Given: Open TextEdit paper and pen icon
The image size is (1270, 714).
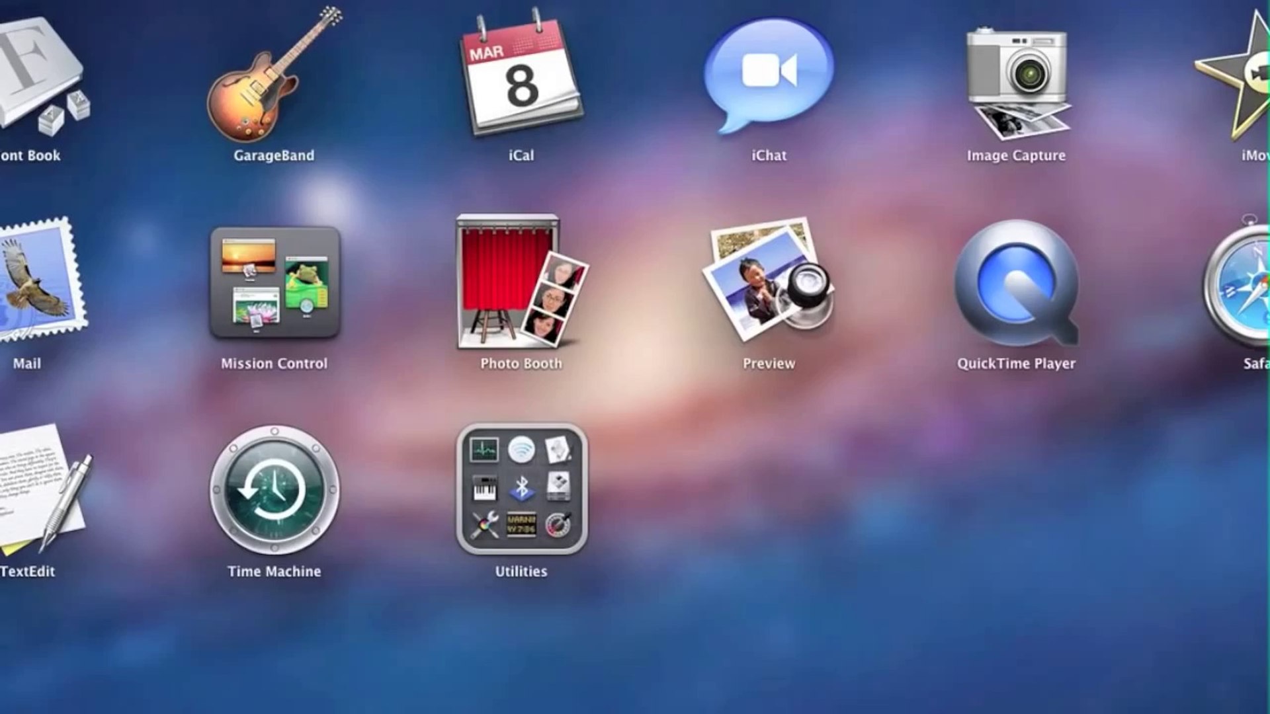Looking at the screenshot, I should [x=40, y=489].
